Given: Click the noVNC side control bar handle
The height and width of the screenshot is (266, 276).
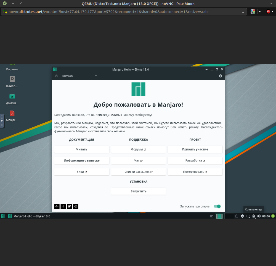Looking at the screenshot, I should (x=2, y=121).
